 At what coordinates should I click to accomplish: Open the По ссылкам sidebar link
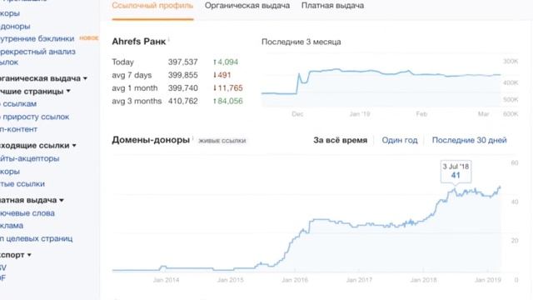(18, 103)
